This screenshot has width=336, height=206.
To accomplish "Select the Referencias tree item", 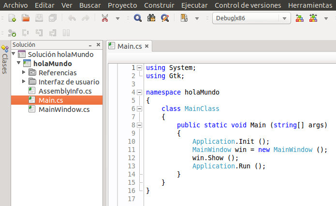I will point(58,73).
